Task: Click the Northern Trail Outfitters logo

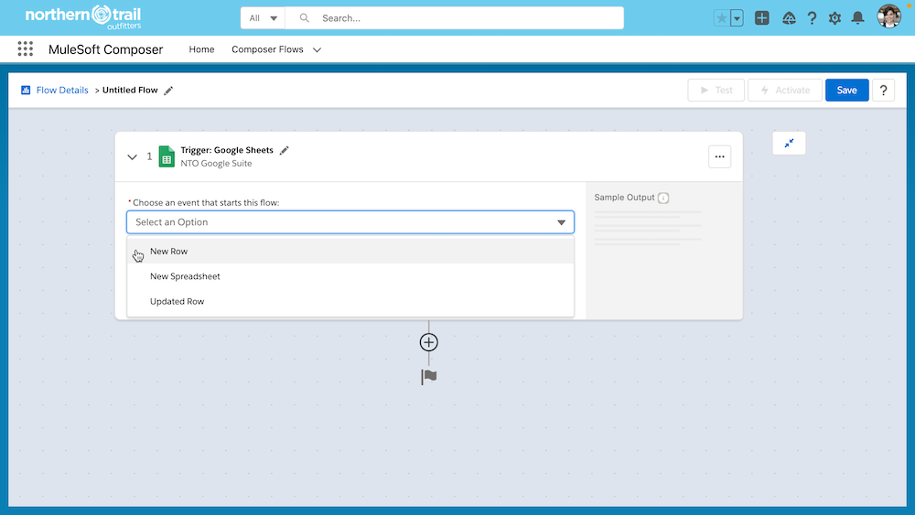Action: (x=83, y=17)
